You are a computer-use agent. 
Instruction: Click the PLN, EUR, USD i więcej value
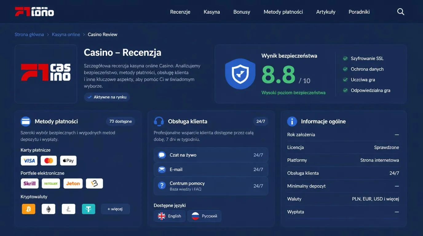point(375,199)
